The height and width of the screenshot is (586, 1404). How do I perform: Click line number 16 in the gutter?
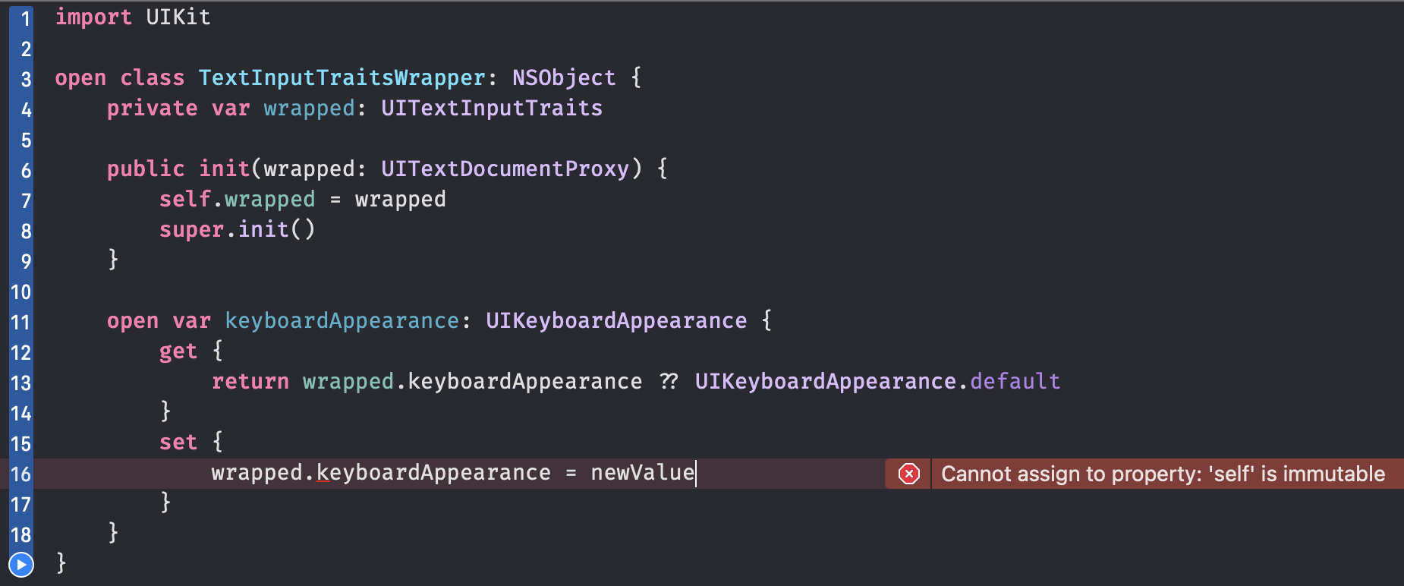point(21,474)
